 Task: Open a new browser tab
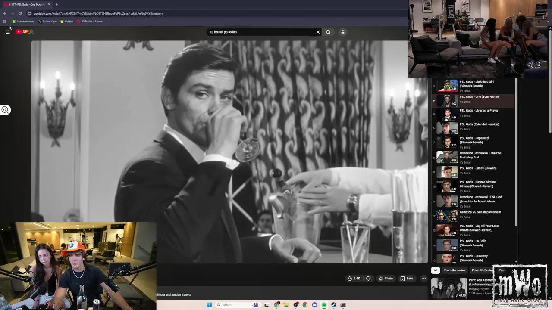click(x=56, y=4)
